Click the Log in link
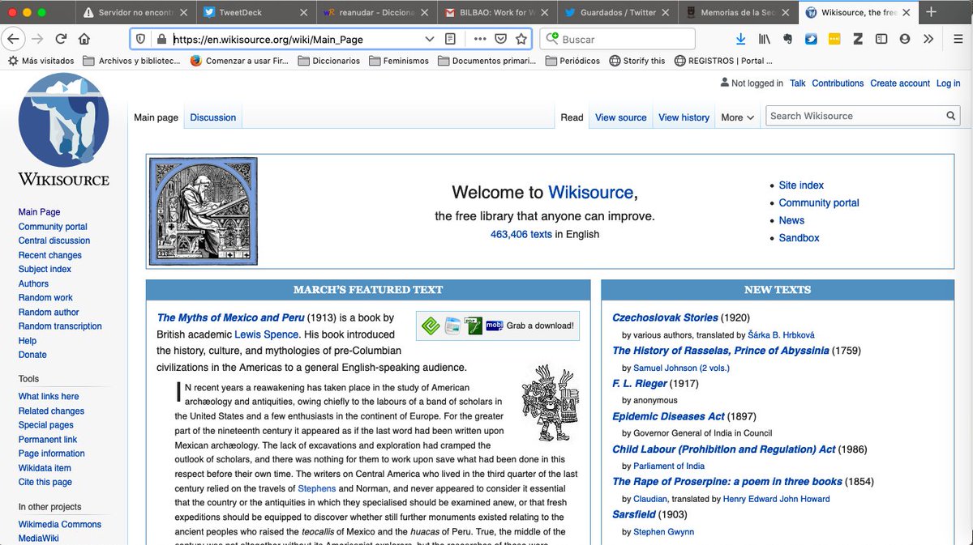The height and width of the screenshot is (545, 973). pos(948,83)
